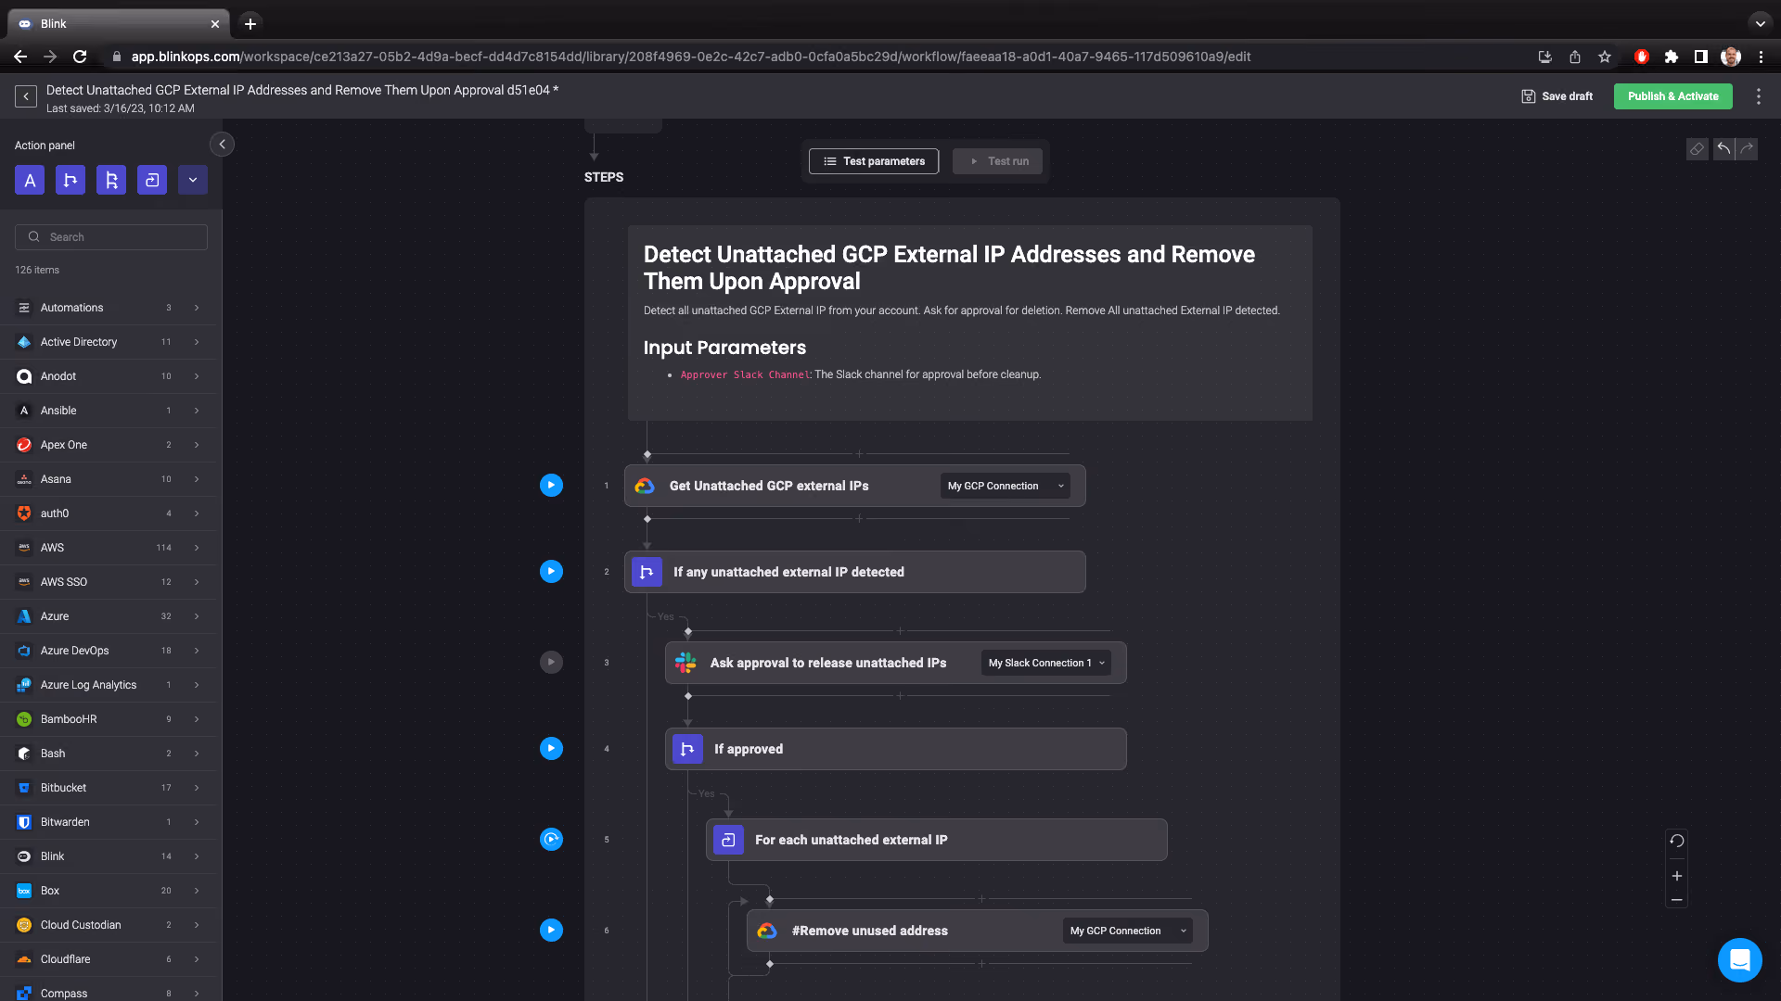Run step 3 Ask approval play button
This screenshot has height=1001, width=1781.
[551, 663]
